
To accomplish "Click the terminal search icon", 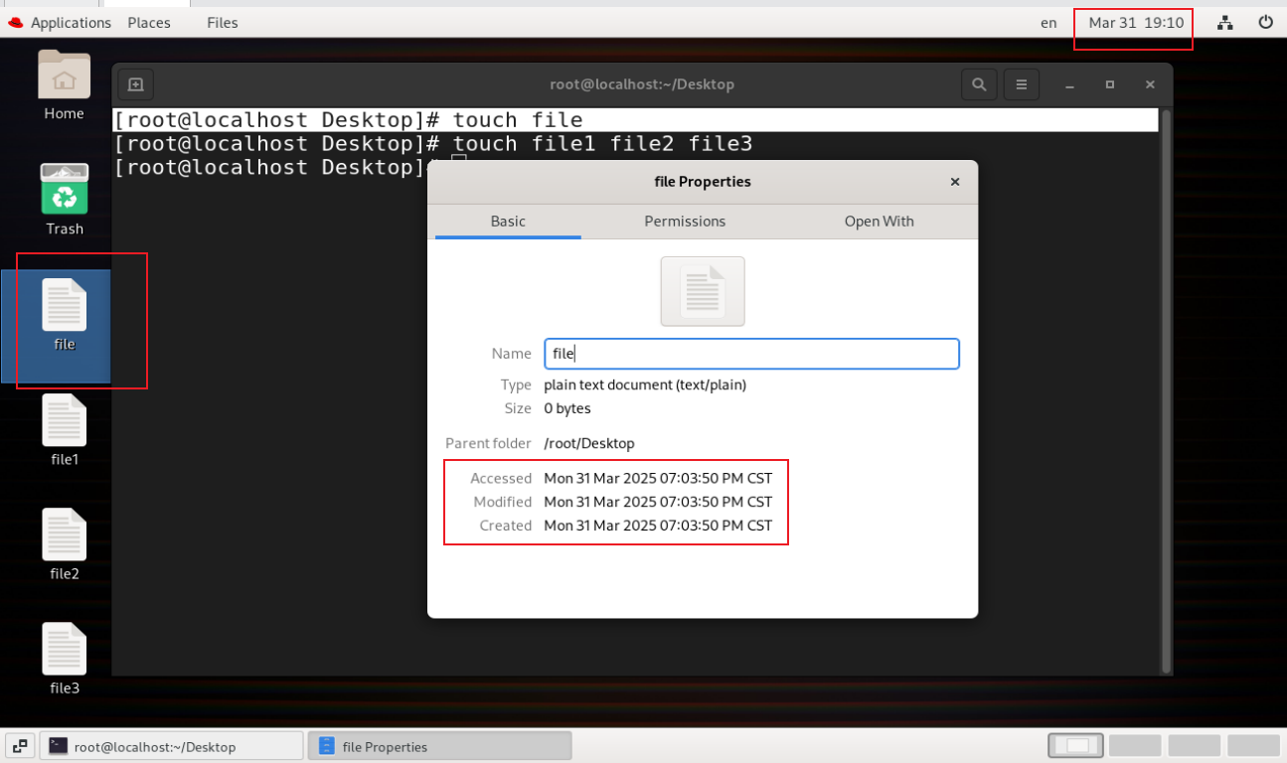I will (x=979, y=84).
